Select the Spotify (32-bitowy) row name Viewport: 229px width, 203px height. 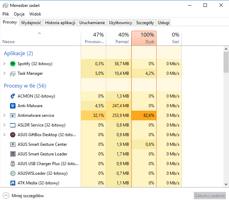[x=35, y=64]
